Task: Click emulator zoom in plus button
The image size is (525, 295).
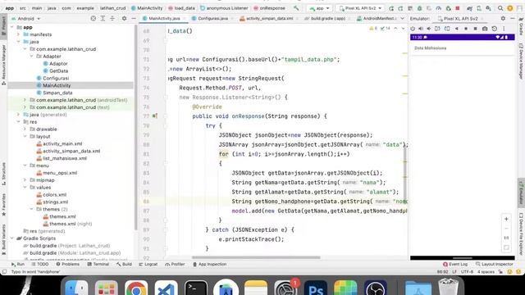Action: [506, 219]
